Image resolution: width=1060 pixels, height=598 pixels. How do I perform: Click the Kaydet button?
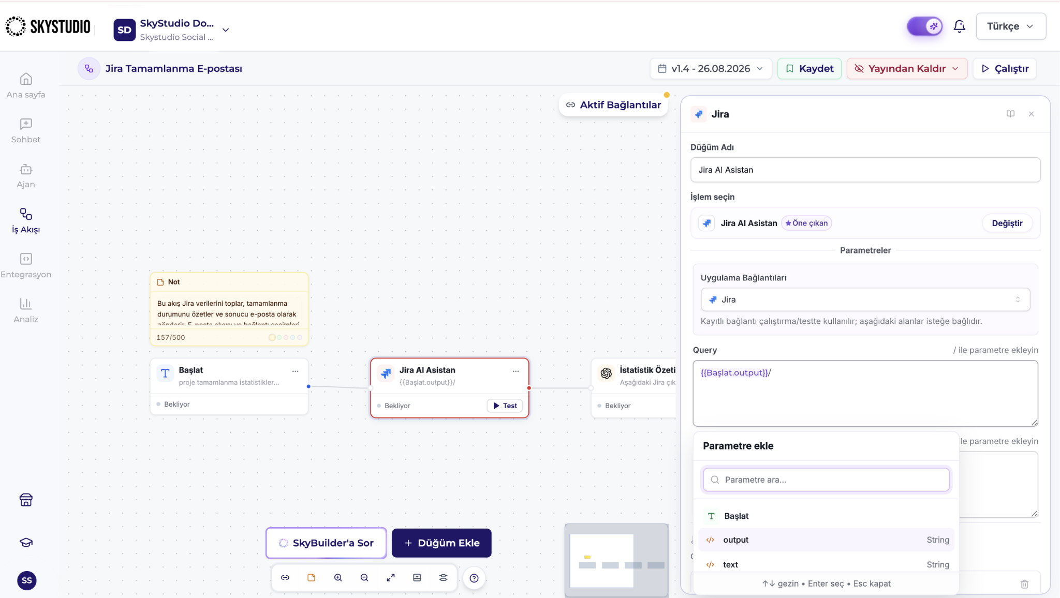[809, 69]
